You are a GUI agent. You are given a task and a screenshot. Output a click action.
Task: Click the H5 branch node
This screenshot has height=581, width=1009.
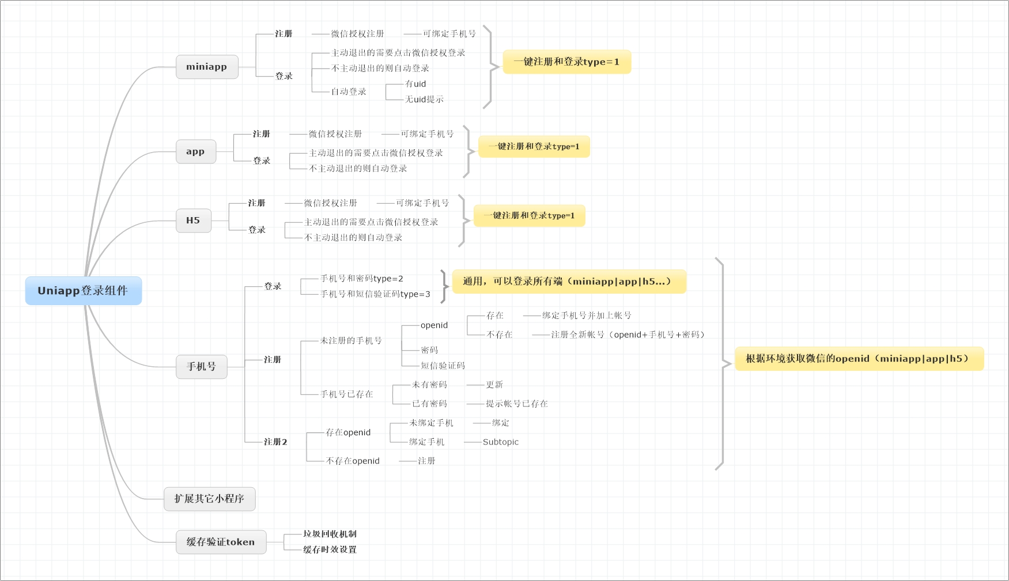[193, 220]
